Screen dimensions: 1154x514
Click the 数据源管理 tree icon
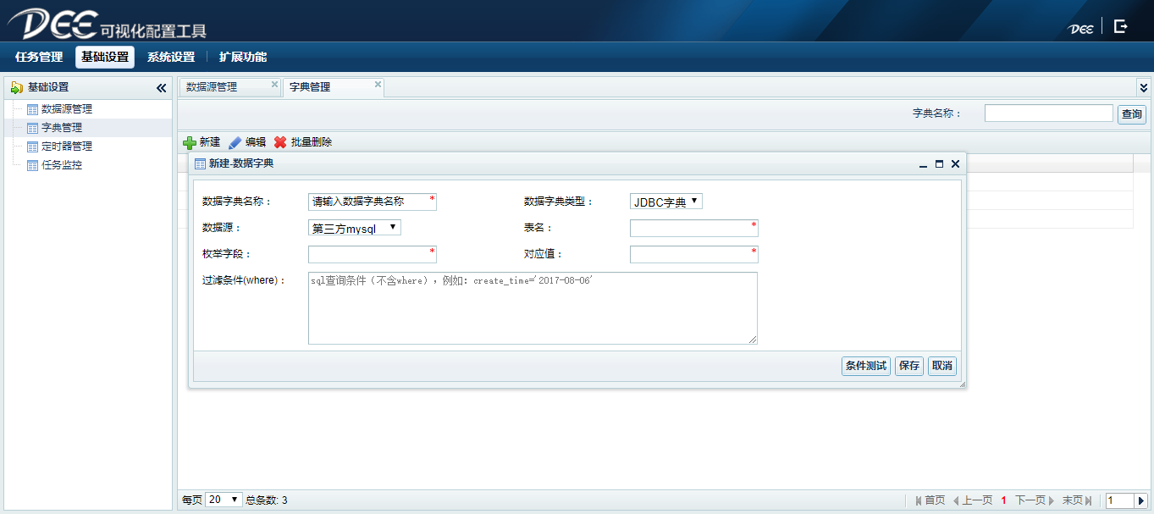coord(33,109)
